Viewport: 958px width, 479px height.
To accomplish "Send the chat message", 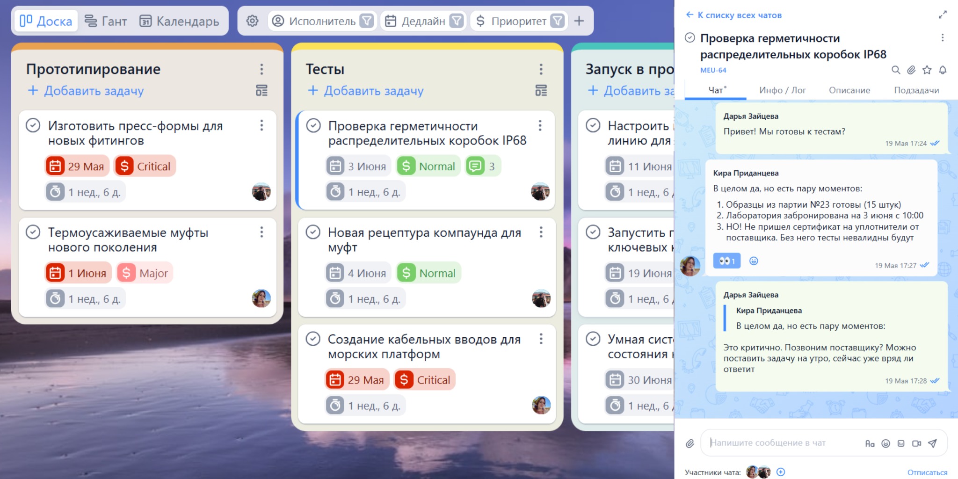I will click(932, 443).
